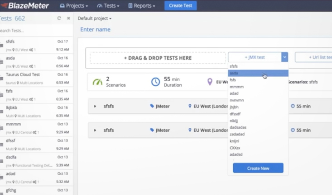Screen dimensions: 332x195
Task: Close the tests sidebar panel
Action: point(68,19)
